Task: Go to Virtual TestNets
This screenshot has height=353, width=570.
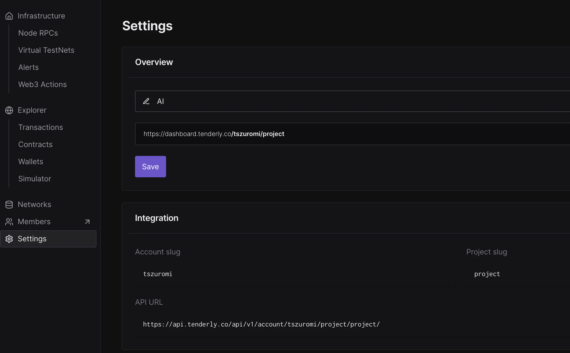Action: point(46,50)
